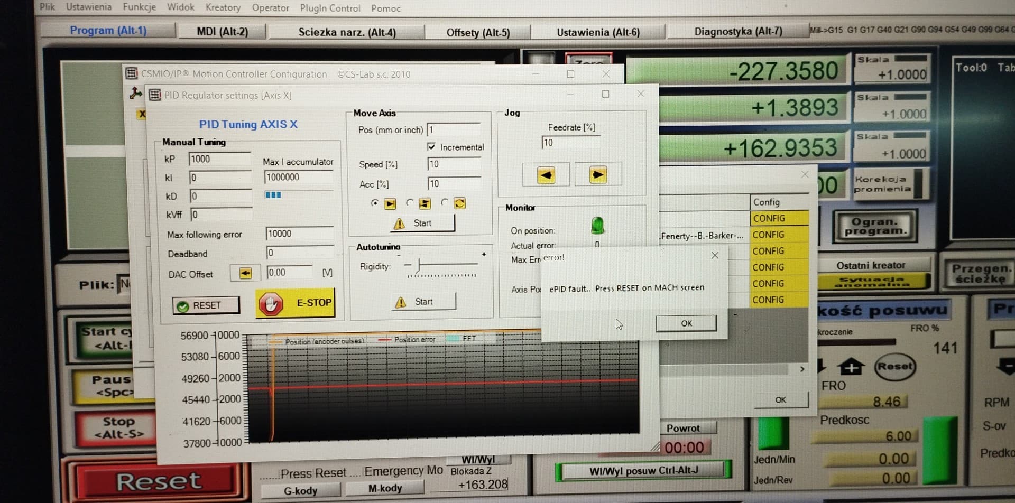Click Start in the Autotuning section
Viewport: 1015px width, 503px height.
point(423,302)
